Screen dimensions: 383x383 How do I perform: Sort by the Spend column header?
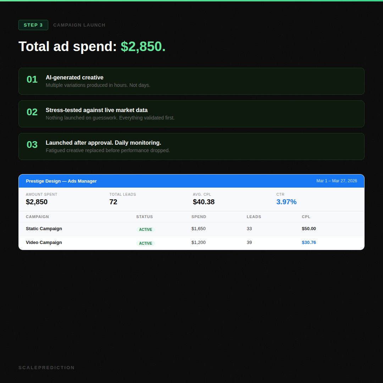click(199, 217)
